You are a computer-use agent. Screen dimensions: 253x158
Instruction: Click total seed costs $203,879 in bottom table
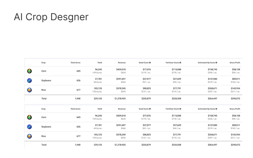146,145
